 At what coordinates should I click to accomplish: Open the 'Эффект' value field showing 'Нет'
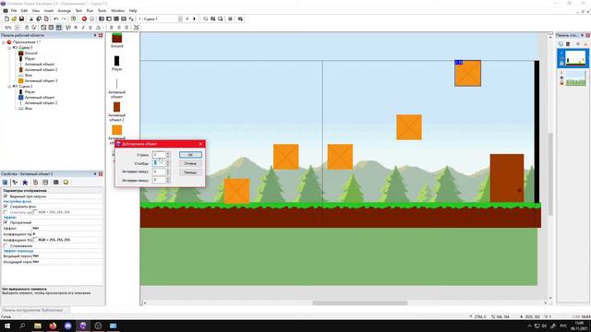click(67, 228)
